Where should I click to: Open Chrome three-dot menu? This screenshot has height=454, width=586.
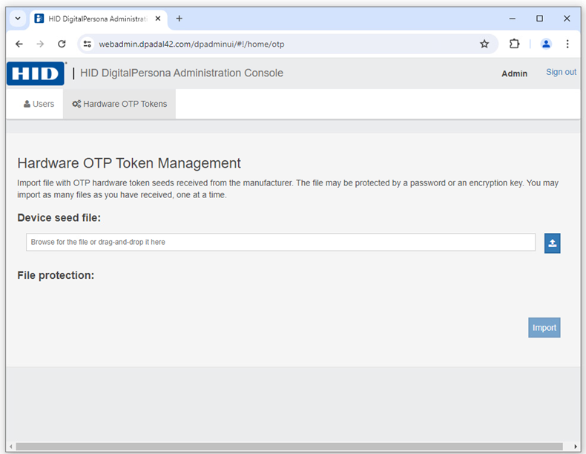tap(567, 44)
